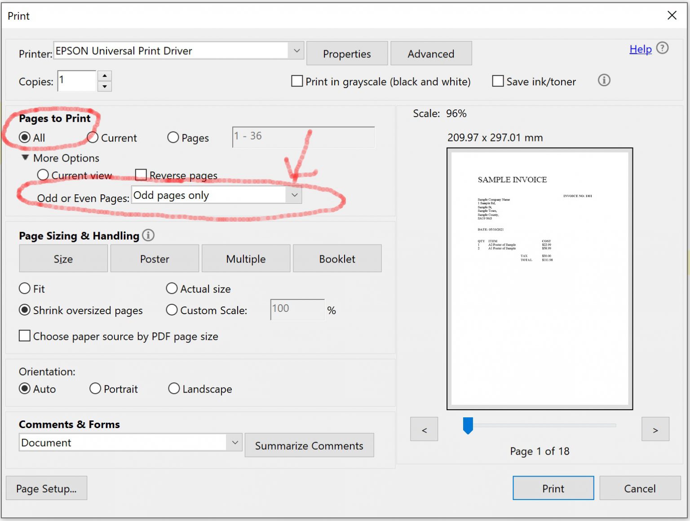Open the Odd or Even Pages dropdown
Viewport: 690px width, 521px height.
pyautogui.click(x=294, y=195)
